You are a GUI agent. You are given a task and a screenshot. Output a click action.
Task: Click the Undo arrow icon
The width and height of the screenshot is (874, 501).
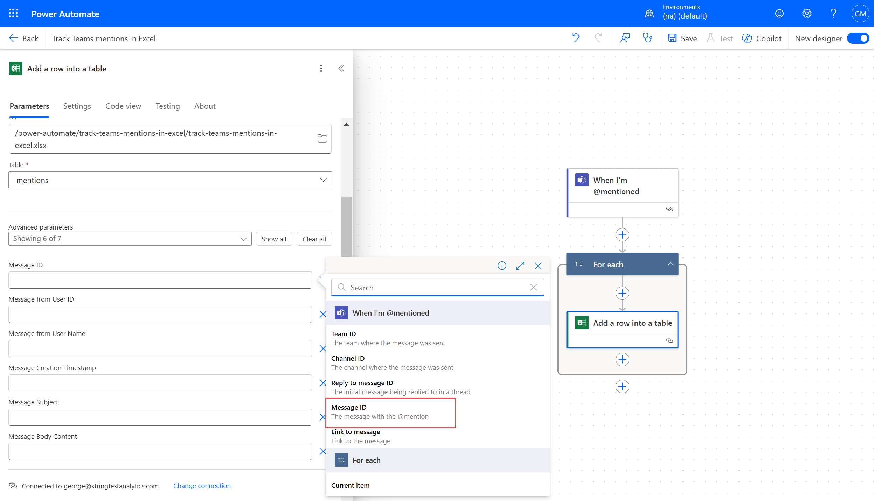pos(575,38)
